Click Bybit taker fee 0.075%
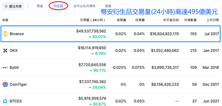This screenshot has width=222, height=106. [138, 67]
